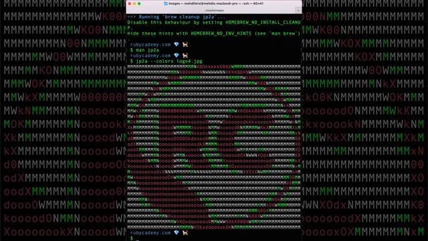Click the window title showing zsh 60x41
The width and height of the screenshot is (428, 241).
tap(215, 3)
